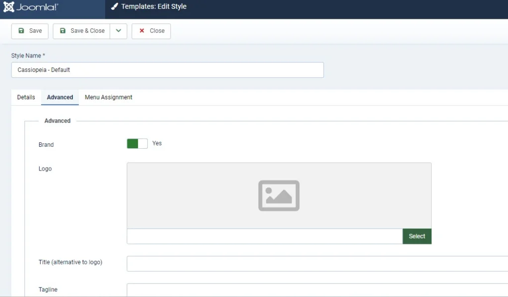Screen dimensions: 508x297
Task: Click the 'Templates: Edit Style' heading
Action: [x=154, y=6]
